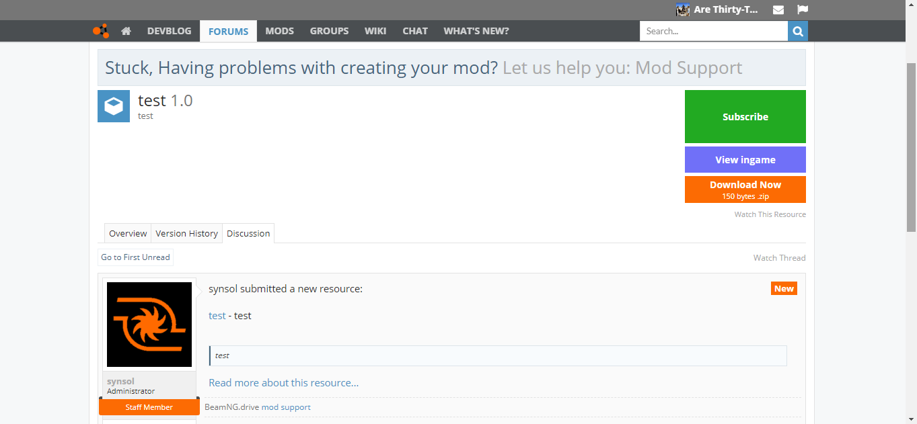917x424 pixels.
Task: Open synsol username link
Action: tap(120, 382)
